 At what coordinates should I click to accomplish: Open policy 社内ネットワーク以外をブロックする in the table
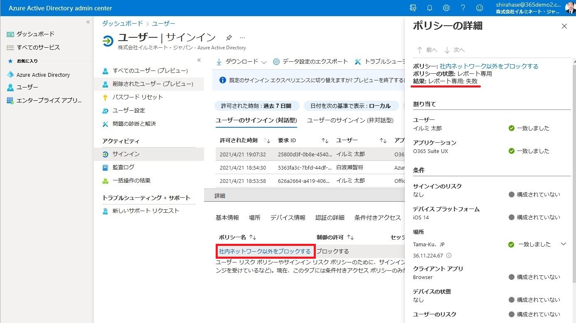[265, 251]
